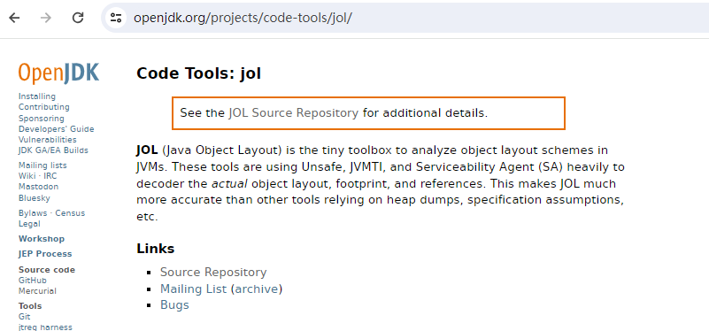This screenshot has width=709, height=331.
Task: Reload the current page
Action: (x=78, y=18)
